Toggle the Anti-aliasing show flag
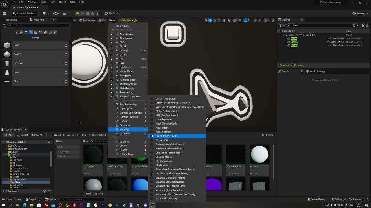371x208 pixels. tap(111, 34)
